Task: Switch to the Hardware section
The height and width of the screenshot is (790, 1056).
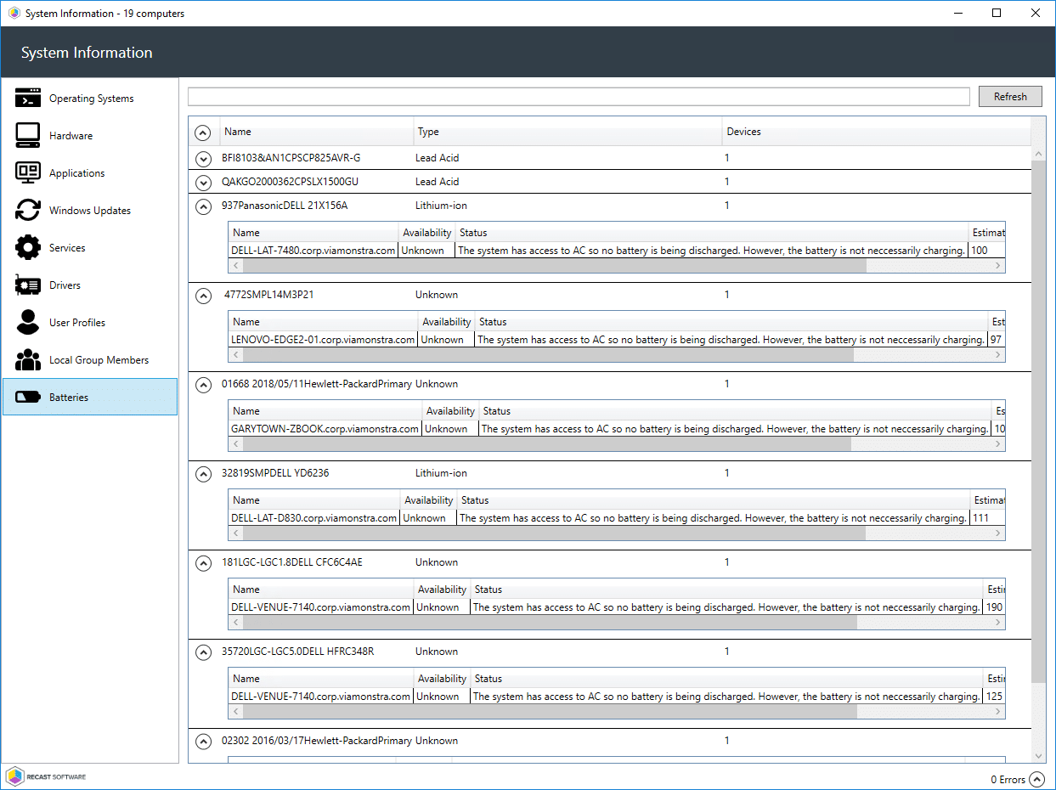Action: tap(90, 136)
